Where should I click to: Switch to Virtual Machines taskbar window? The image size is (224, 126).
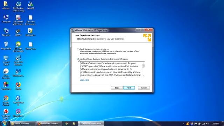point(22,124)
